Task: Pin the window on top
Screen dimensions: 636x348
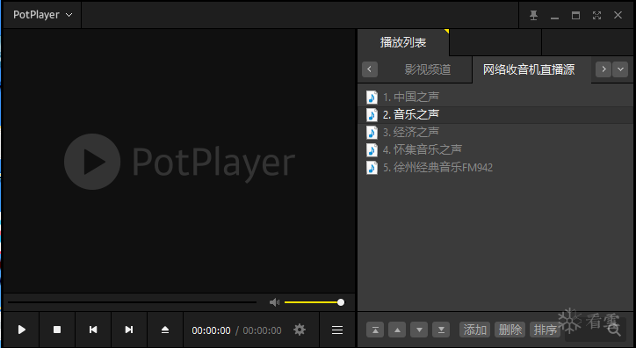Action: 533,16
